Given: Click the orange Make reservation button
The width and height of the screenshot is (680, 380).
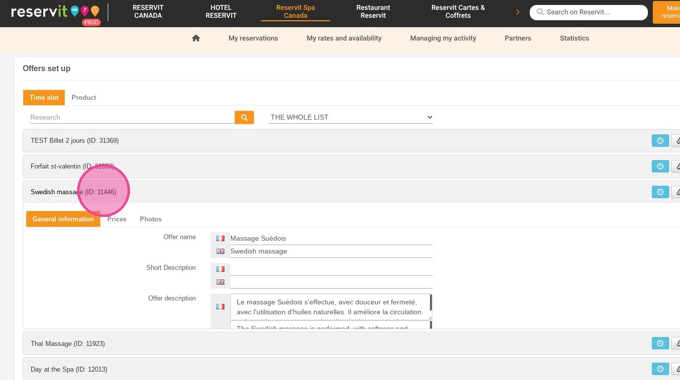Looking at the screenshot, I should tap(667, 12).
